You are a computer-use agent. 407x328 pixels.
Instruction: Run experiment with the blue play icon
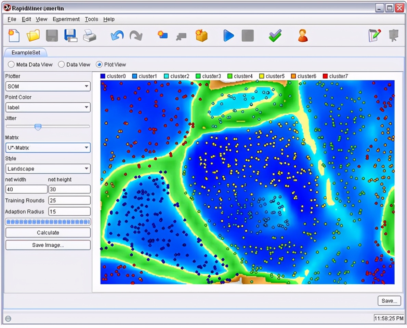228,36
